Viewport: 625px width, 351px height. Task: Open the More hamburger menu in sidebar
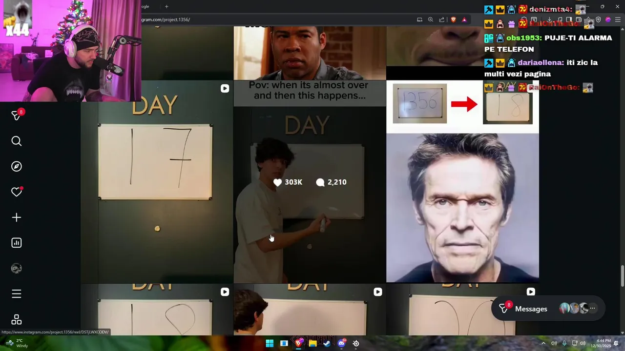[17, 293]
